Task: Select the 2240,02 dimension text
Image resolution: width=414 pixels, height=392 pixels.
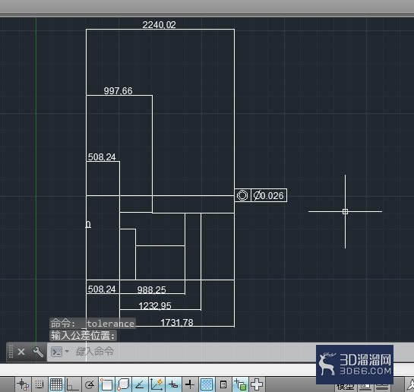Action: (159, 25)
